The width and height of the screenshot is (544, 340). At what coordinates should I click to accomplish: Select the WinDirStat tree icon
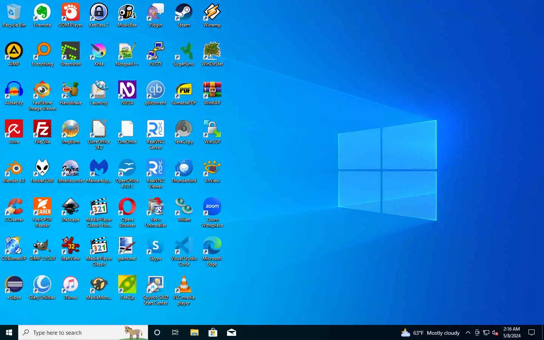[212, 54]
